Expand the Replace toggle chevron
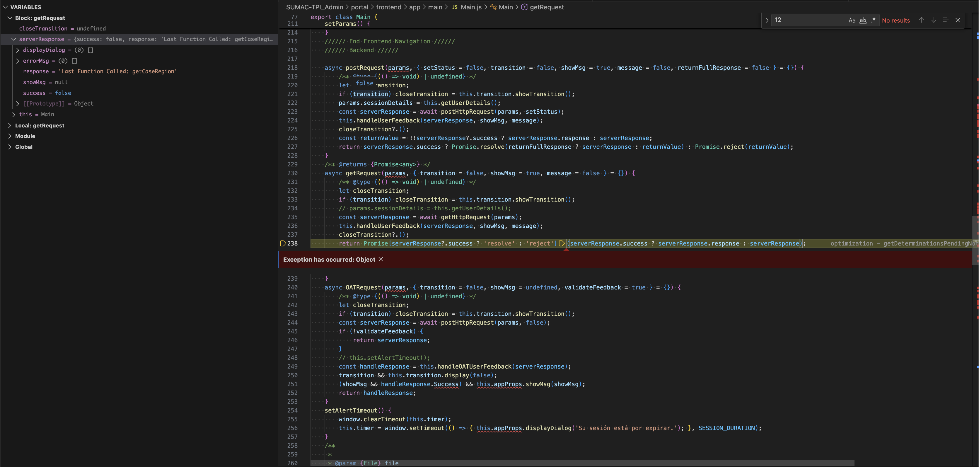979x467 pixels. click(767, 21)
